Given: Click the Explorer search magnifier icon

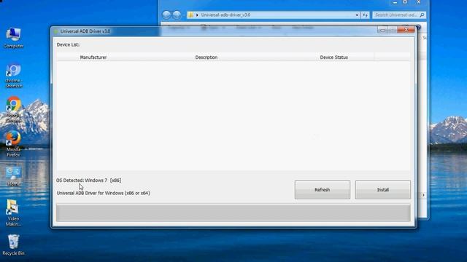Looking at the screenshot, I should pyautogui.click(x=422, y=15).
